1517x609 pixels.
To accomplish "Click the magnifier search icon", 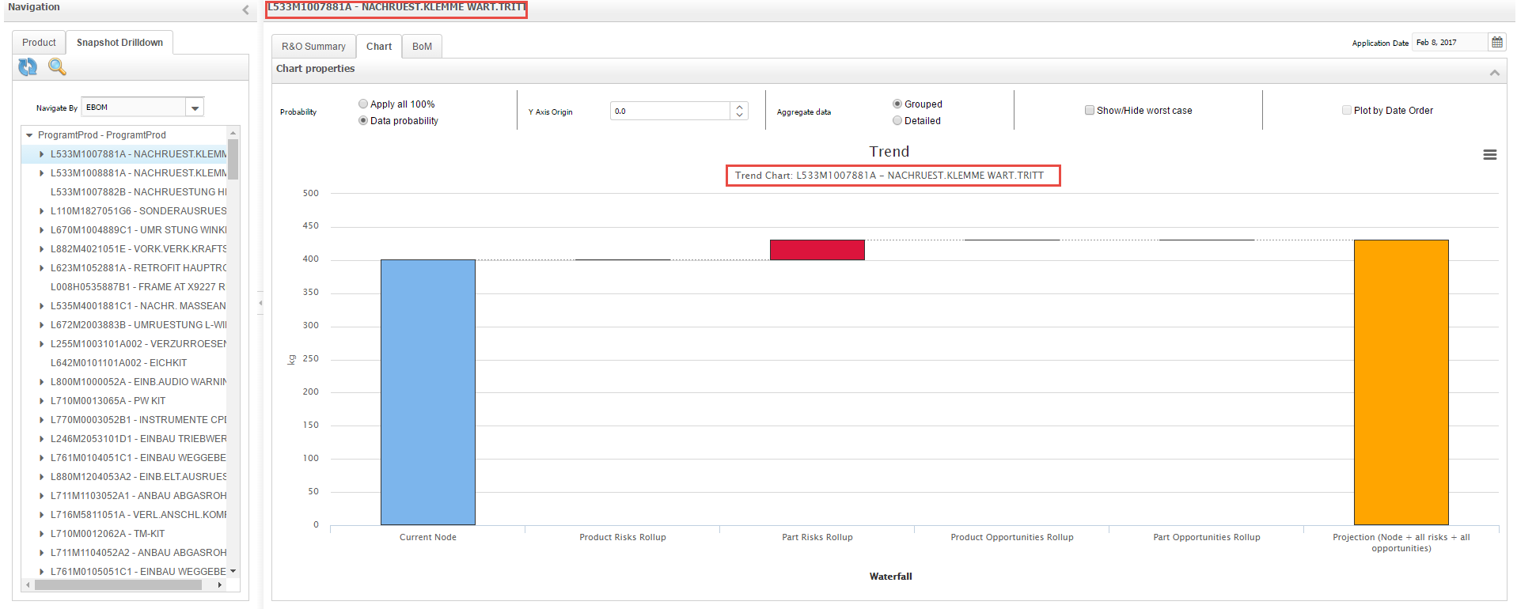I will (57, 67).
